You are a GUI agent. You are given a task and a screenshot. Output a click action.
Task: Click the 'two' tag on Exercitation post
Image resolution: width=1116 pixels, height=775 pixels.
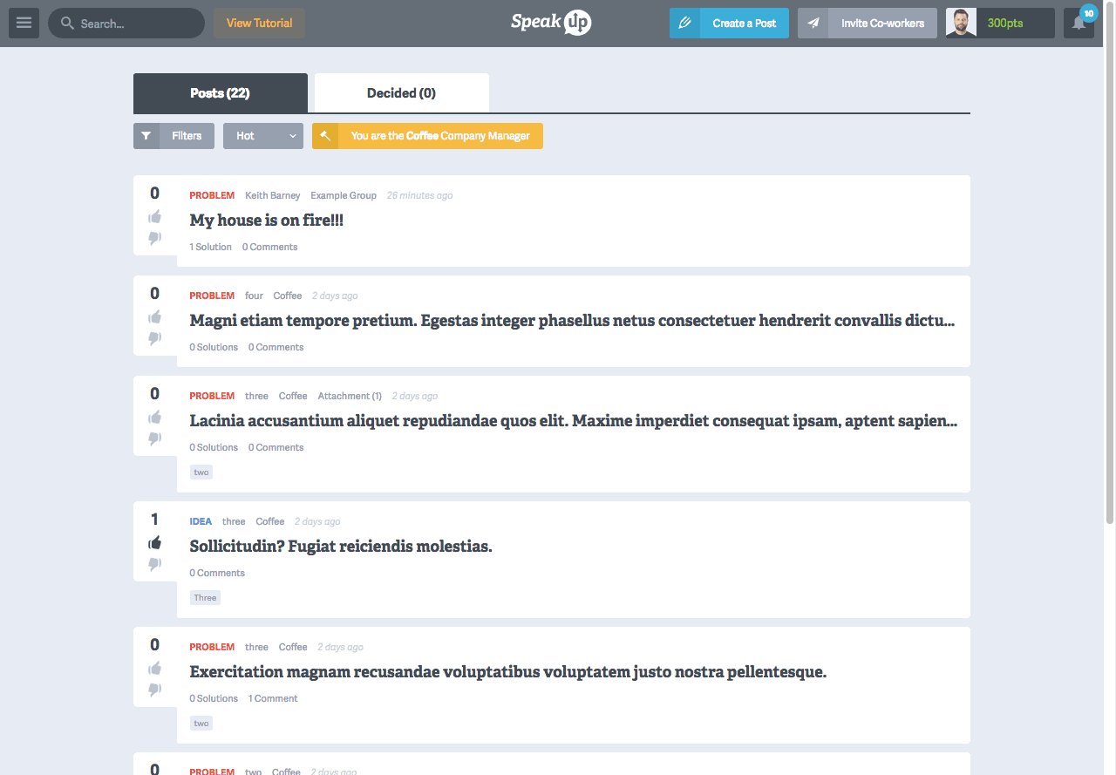(x=201, y=723)
